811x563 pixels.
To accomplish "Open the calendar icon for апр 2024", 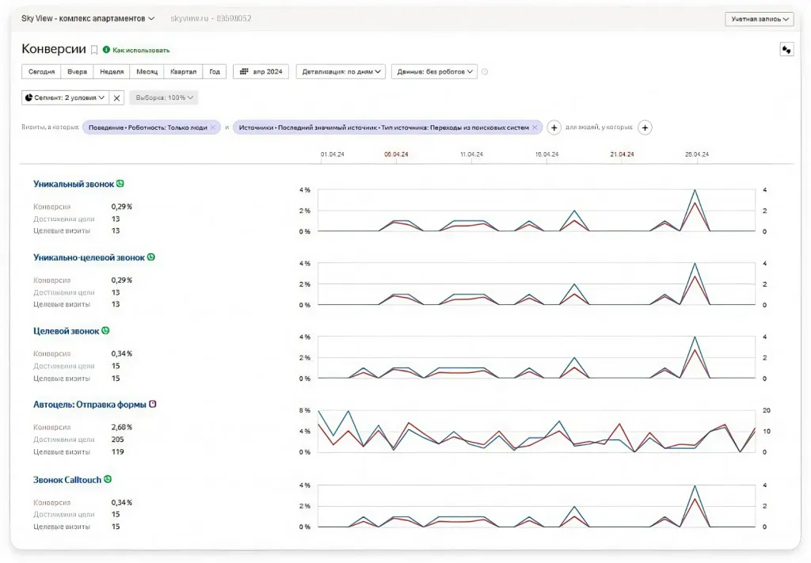I will 244,71.
